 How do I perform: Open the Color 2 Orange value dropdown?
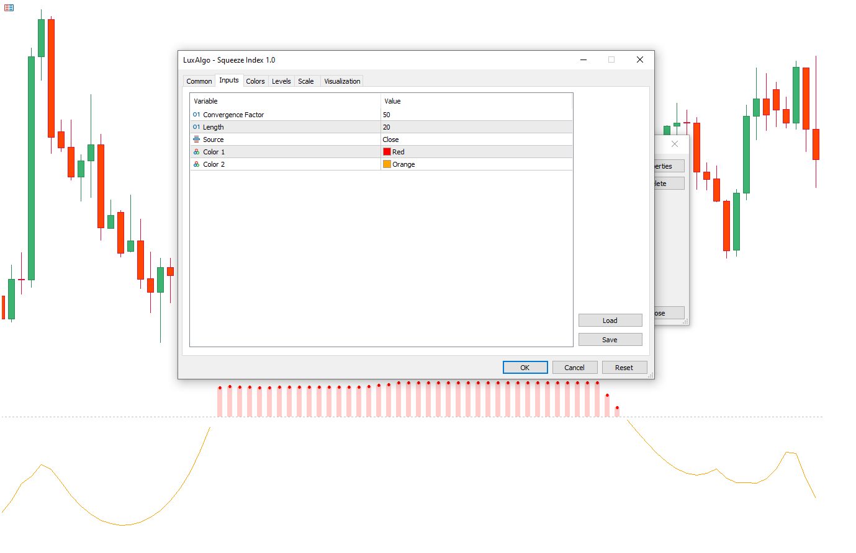475,164
